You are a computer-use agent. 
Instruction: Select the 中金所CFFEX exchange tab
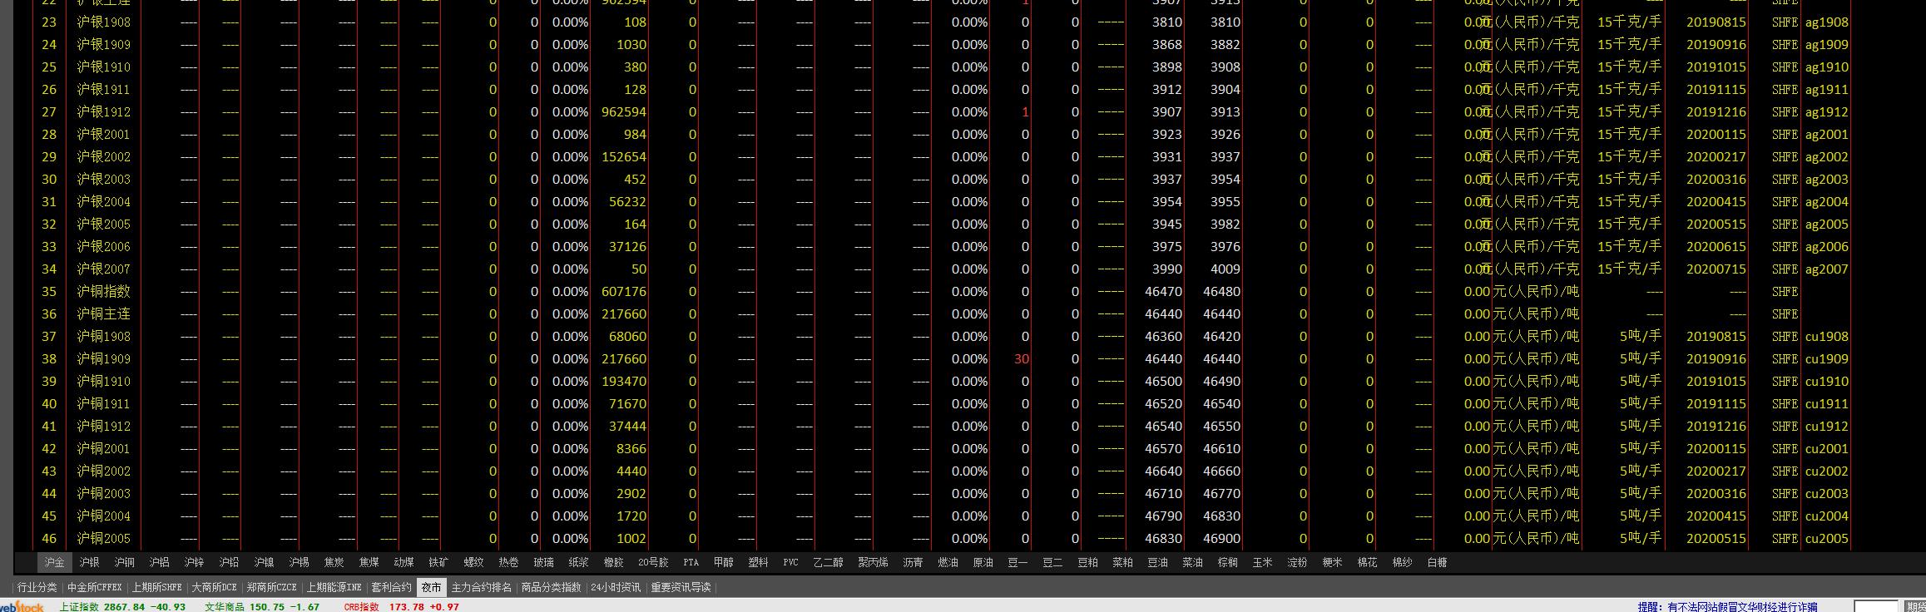[95, 588]
